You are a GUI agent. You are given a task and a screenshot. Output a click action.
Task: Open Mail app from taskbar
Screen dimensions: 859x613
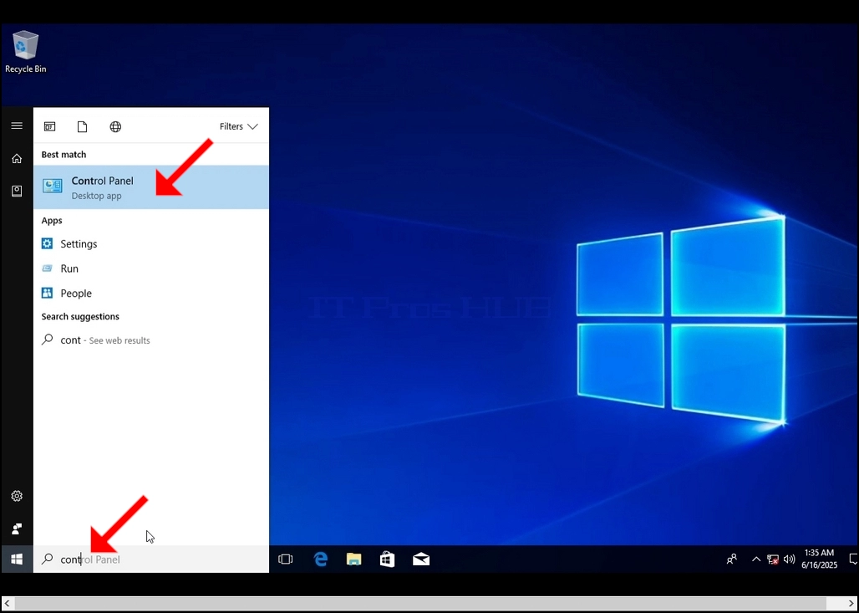coord(421,559)
